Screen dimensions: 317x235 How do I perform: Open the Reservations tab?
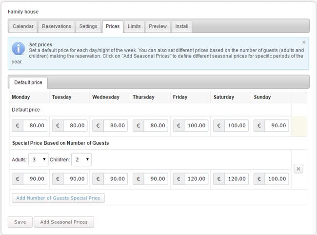point(57,26)
